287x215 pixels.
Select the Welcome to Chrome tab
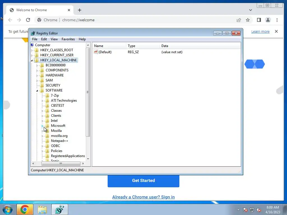coord(40,10)
